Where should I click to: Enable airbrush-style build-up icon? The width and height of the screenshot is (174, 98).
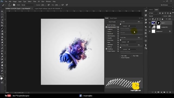click(x=63, y=5)
